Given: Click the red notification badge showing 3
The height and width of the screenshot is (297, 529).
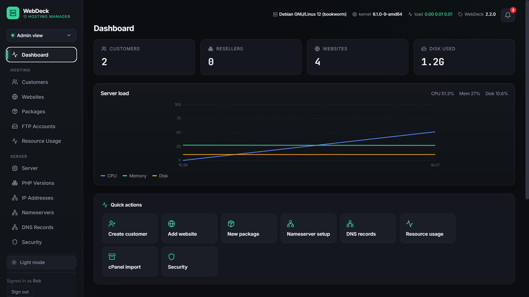Looking at the screenshot, I should click(513, 10).
